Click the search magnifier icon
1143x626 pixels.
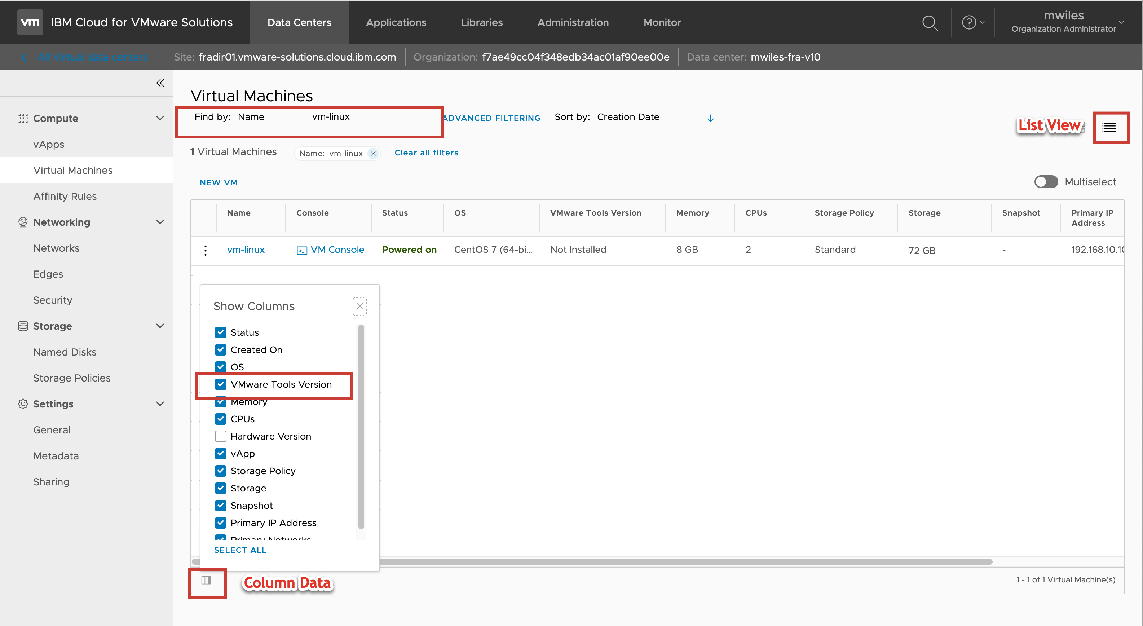pos(929,23)
